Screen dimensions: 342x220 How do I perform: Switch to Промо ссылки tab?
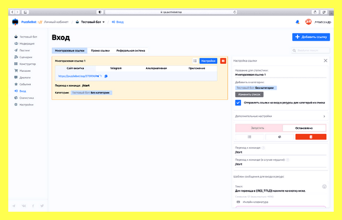pos(100,51)
